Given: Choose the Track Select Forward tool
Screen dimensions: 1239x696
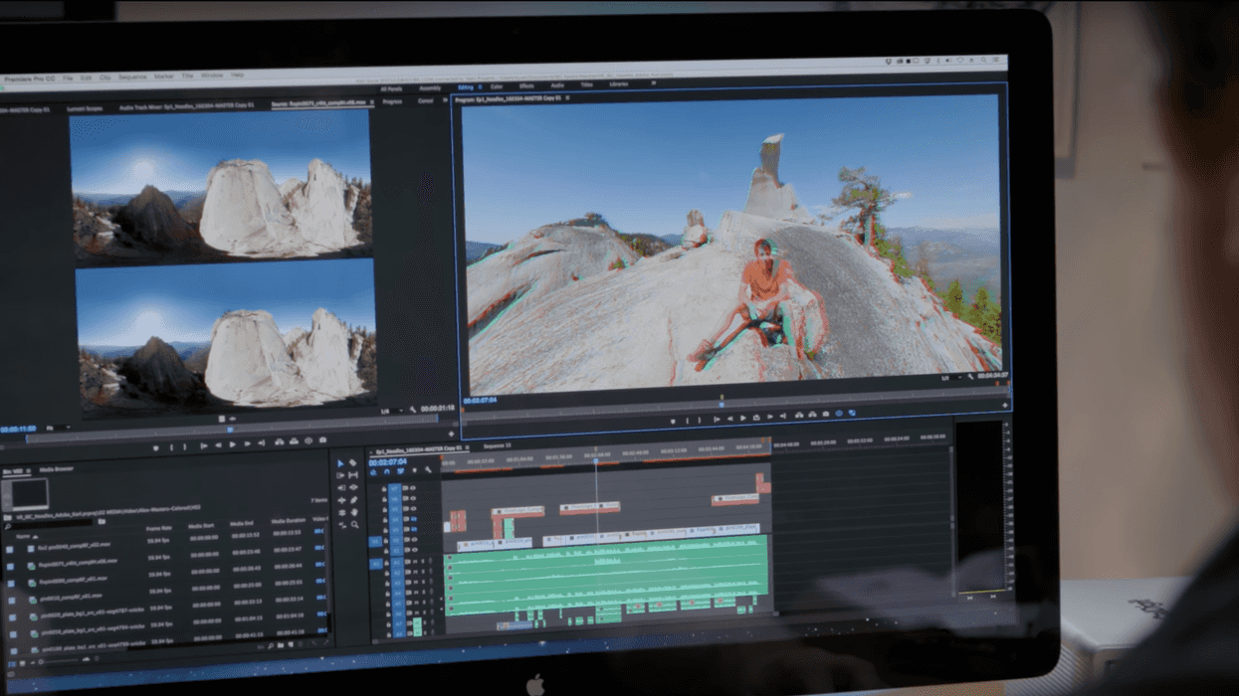Looking at the screenshot, I should (x=340, y=475).
